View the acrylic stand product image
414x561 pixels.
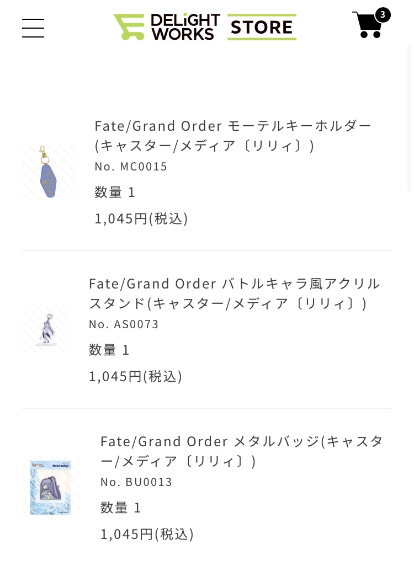46,329
